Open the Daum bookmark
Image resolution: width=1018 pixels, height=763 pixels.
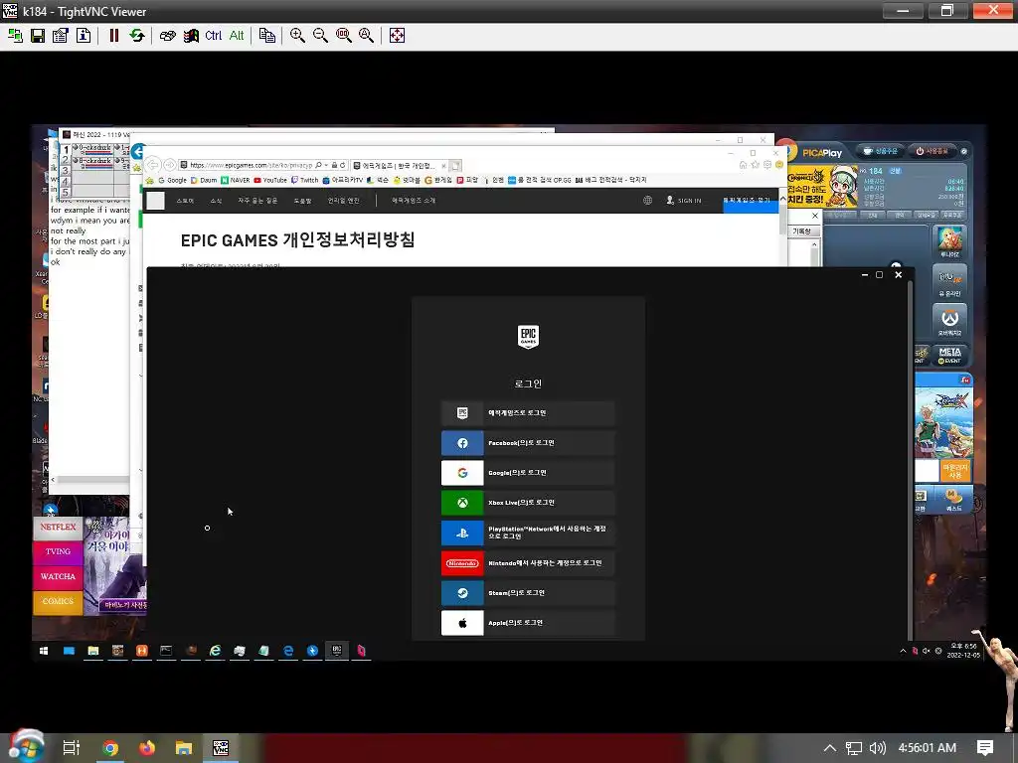click(x=204, y=181)
